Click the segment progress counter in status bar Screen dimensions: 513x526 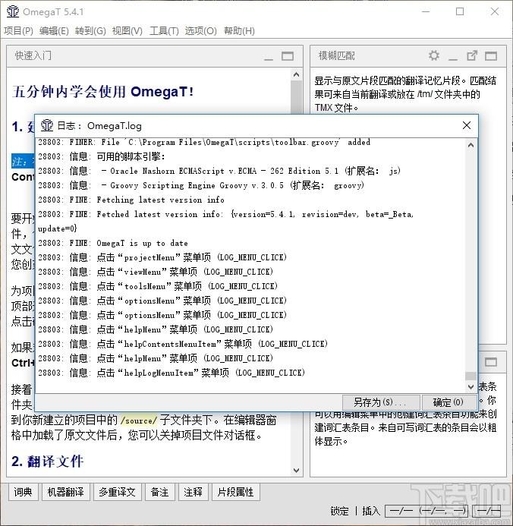427,511
